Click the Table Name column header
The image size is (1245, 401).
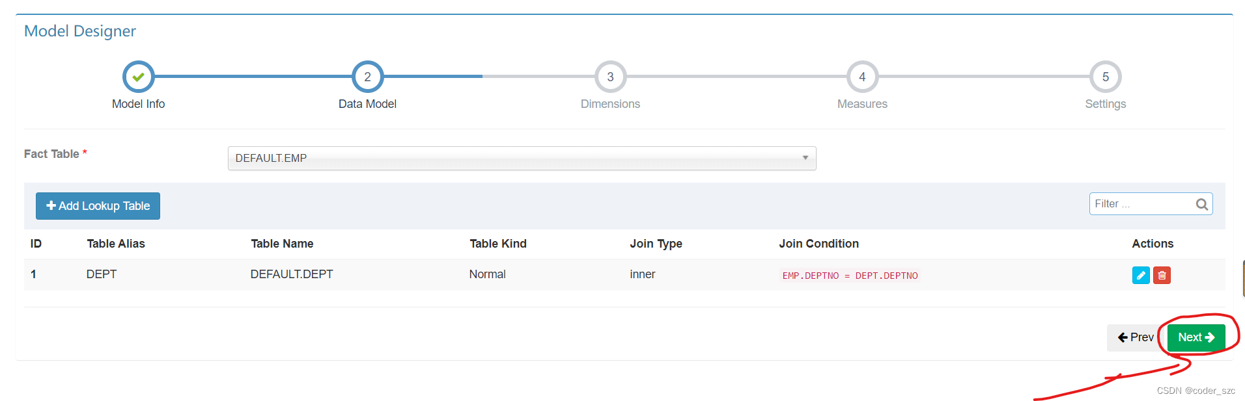tap(282, 244)
